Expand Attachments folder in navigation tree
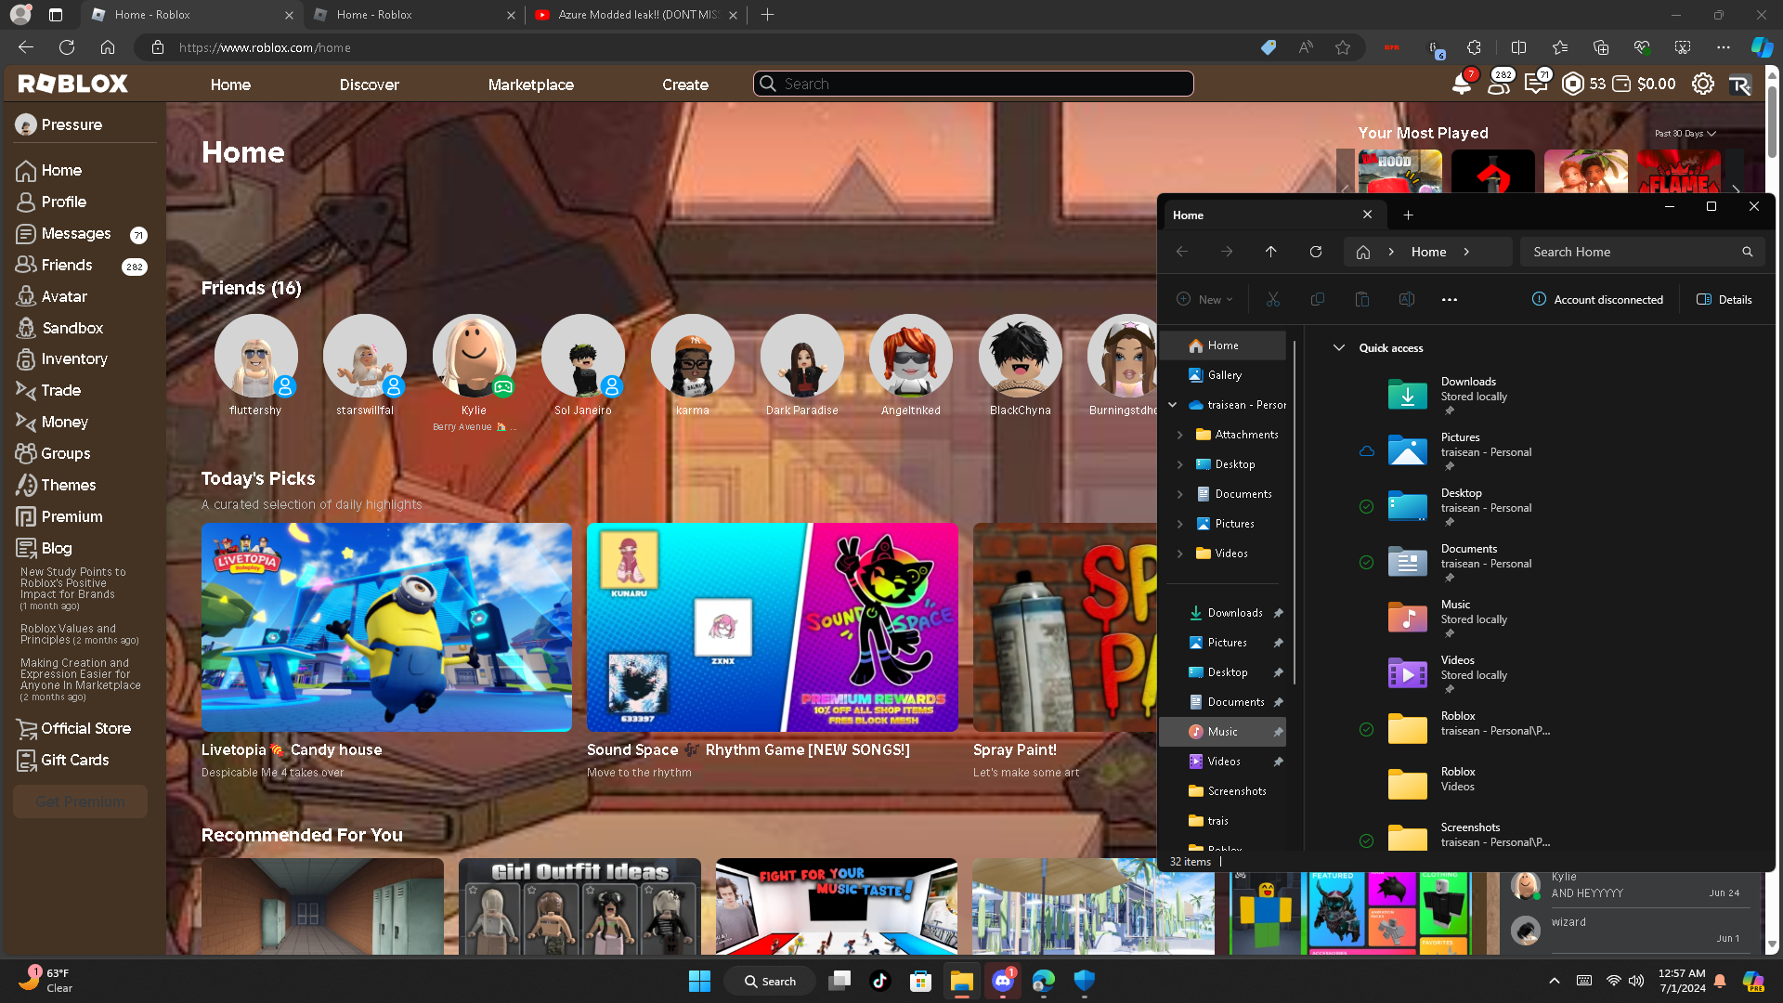 click(1180, 435)
